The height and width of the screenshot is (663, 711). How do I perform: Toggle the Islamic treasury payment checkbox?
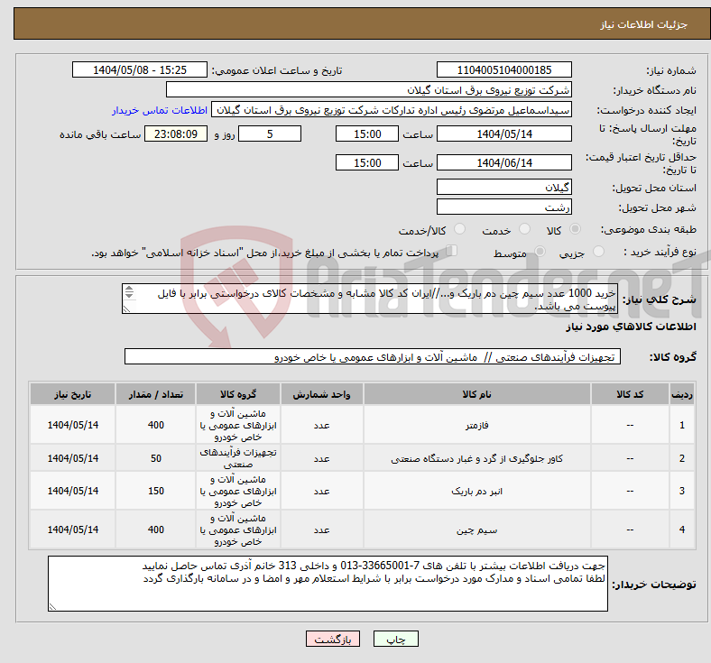(452, 251)
